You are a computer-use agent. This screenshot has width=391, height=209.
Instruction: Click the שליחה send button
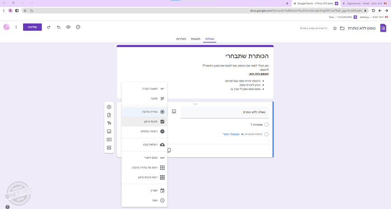pos(33,27)
